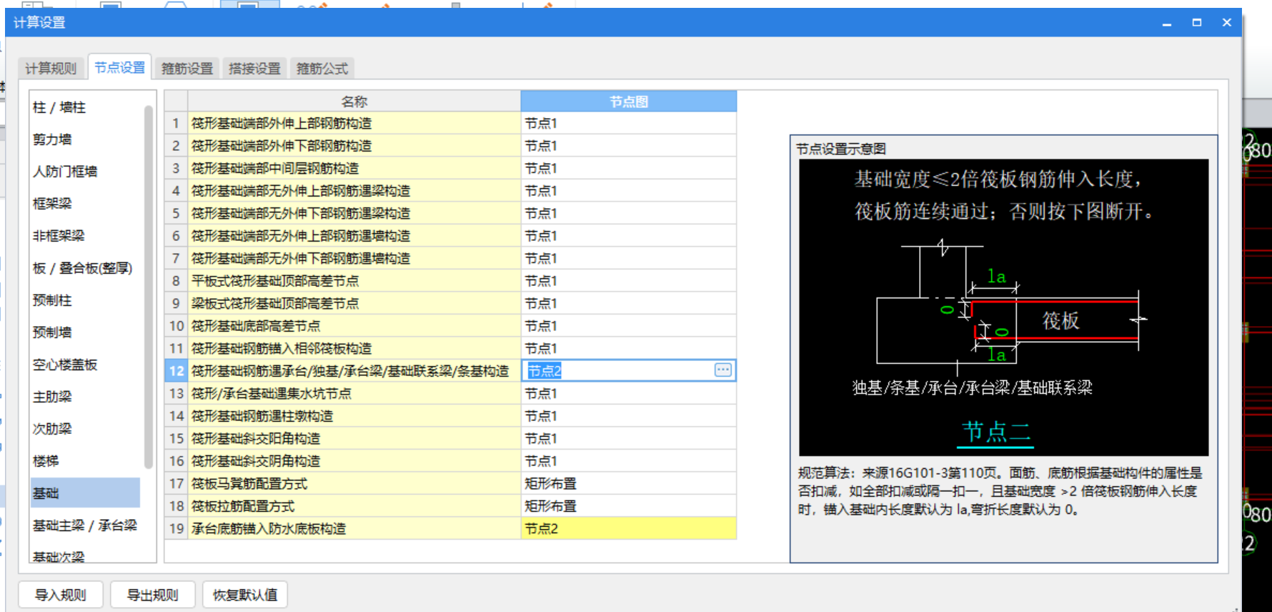Click the node diagram preview image

(x=1003, y=307)
